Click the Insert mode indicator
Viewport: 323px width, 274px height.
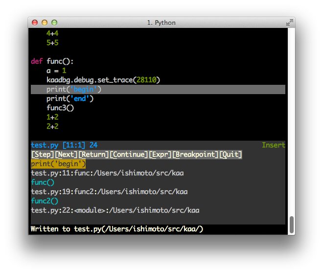coord(274,145)
